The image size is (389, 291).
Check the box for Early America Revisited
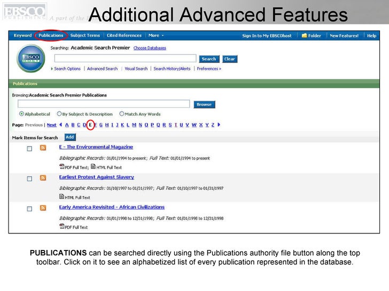click(x=29, y=209)
